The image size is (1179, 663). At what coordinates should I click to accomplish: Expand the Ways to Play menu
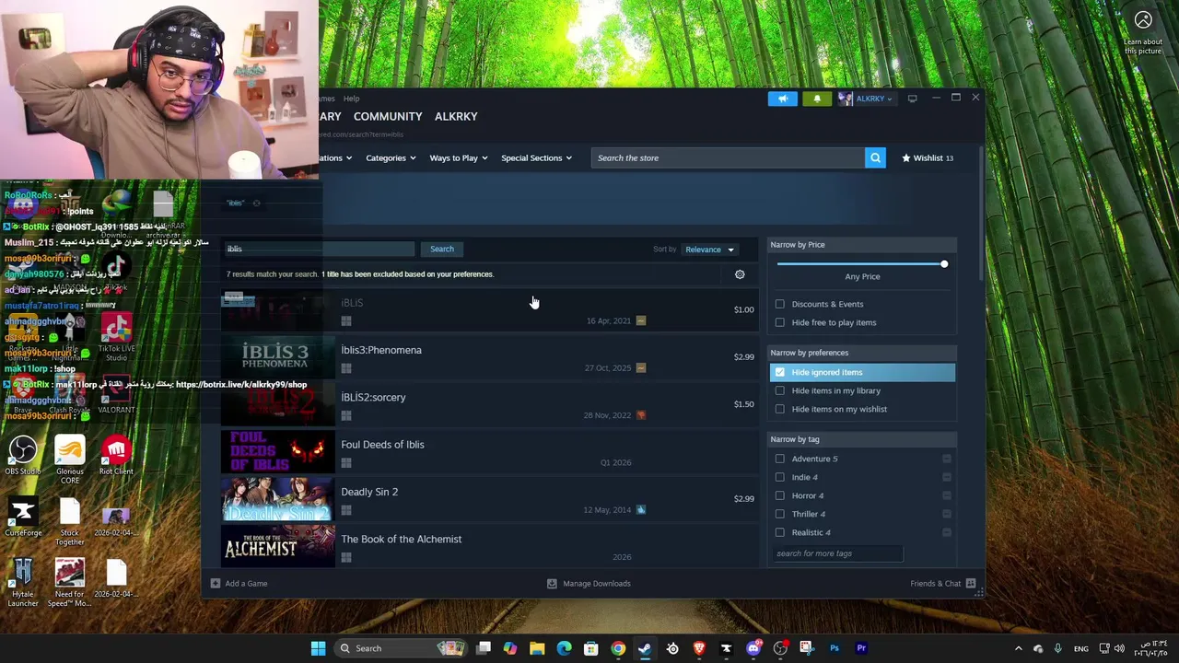click(x=459, y=157)
